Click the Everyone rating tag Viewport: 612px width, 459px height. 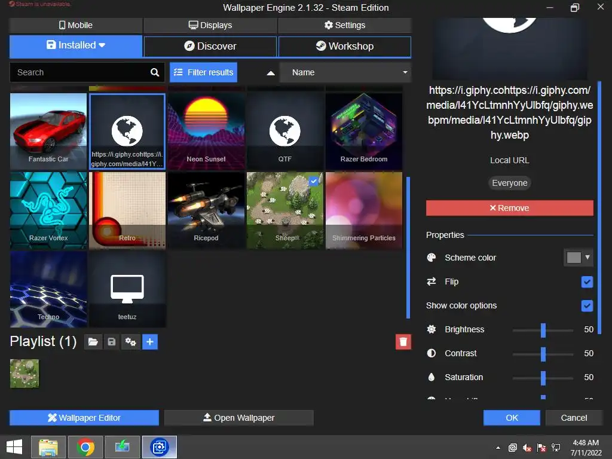point(509,183)
